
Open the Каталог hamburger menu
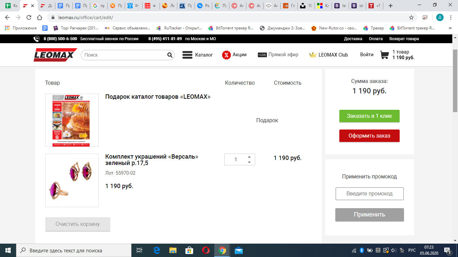197,55
